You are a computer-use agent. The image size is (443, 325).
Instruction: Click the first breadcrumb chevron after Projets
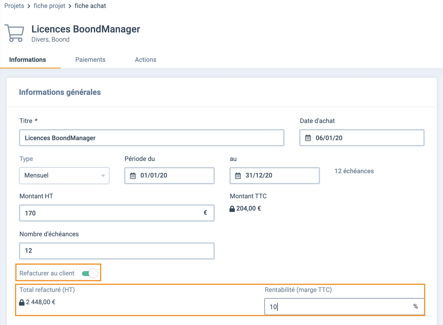[x=29, y=6]
